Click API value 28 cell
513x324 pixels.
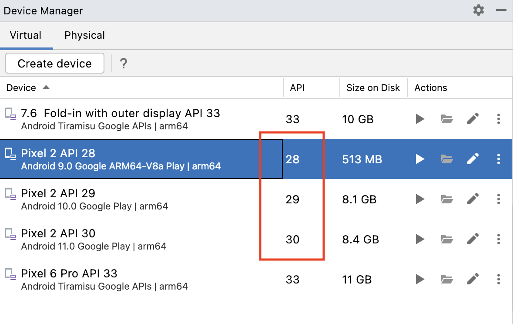(x=292, y=159)
